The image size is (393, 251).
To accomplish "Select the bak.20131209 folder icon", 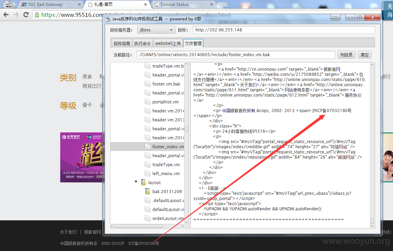I will tap(148, 191).
